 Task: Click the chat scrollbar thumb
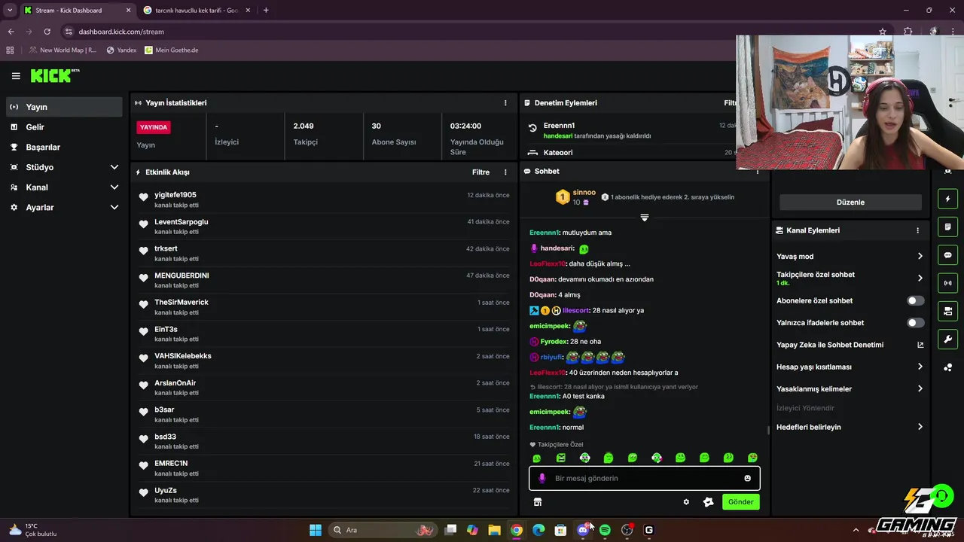(768, 431)
